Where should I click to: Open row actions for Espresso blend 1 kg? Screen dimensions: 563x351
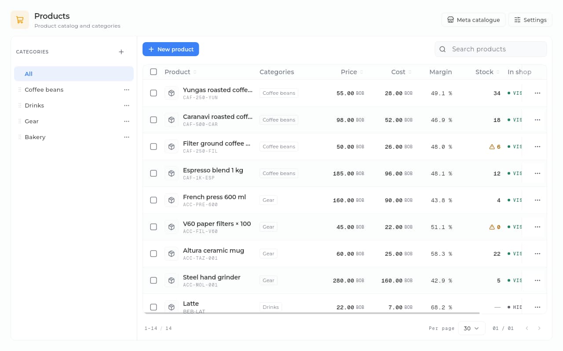537,173
